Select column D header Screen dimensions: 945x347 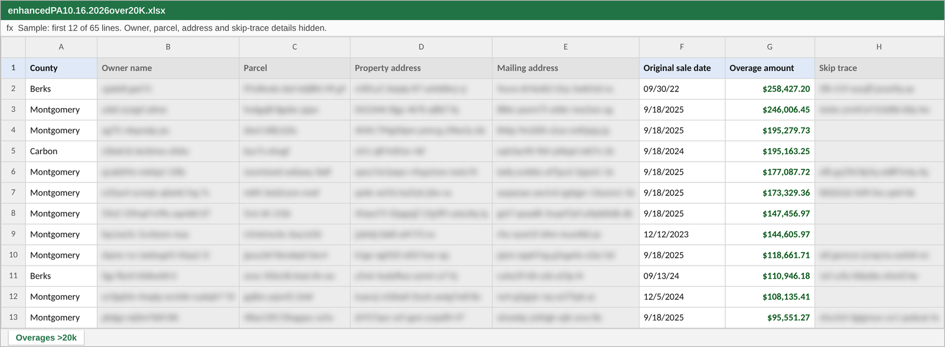[x=421, y=47]
